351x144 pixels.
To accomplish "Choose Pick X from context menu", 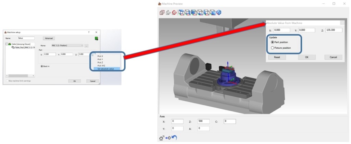I will pos(100,56).
